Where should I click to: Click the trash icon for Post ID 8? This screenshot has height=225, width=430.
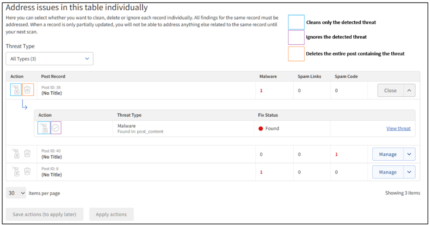click(x=27, y=171)
